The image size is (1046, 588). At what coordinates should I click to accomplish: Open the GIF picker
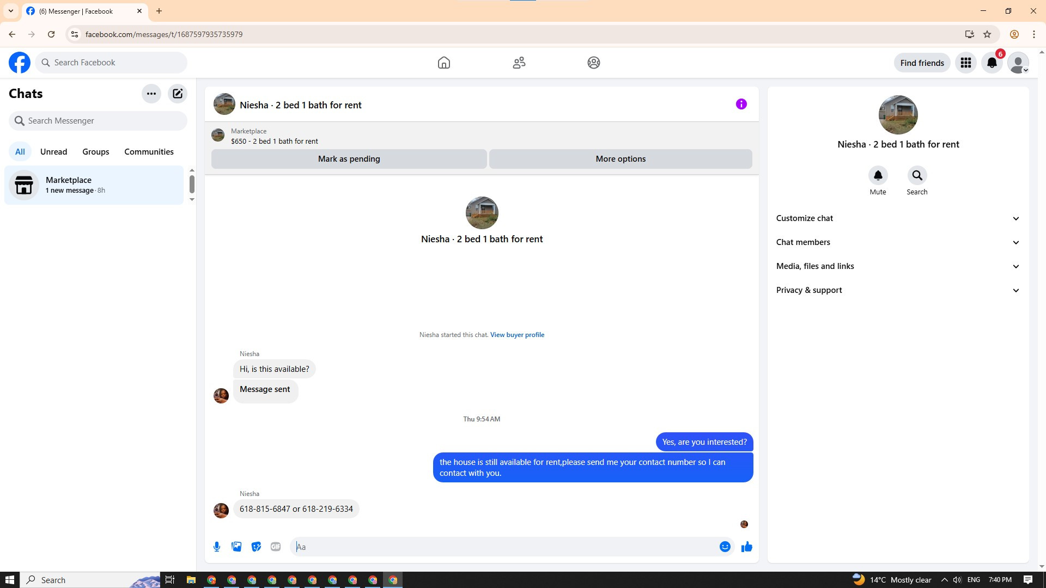click(x=276, y=547)
